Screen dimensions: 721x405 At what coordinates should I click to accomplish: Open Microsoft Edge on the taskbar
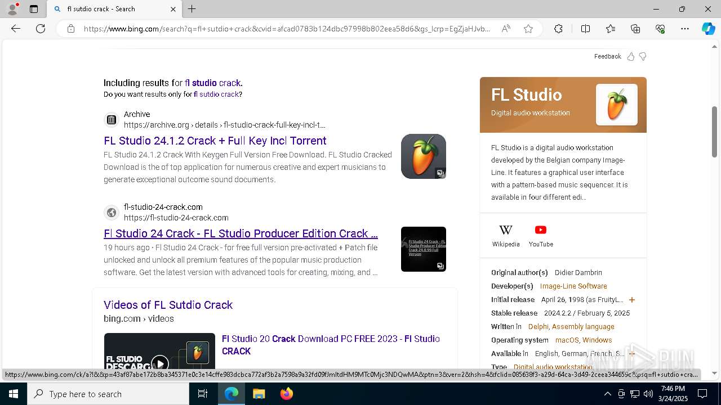(232, 394)
